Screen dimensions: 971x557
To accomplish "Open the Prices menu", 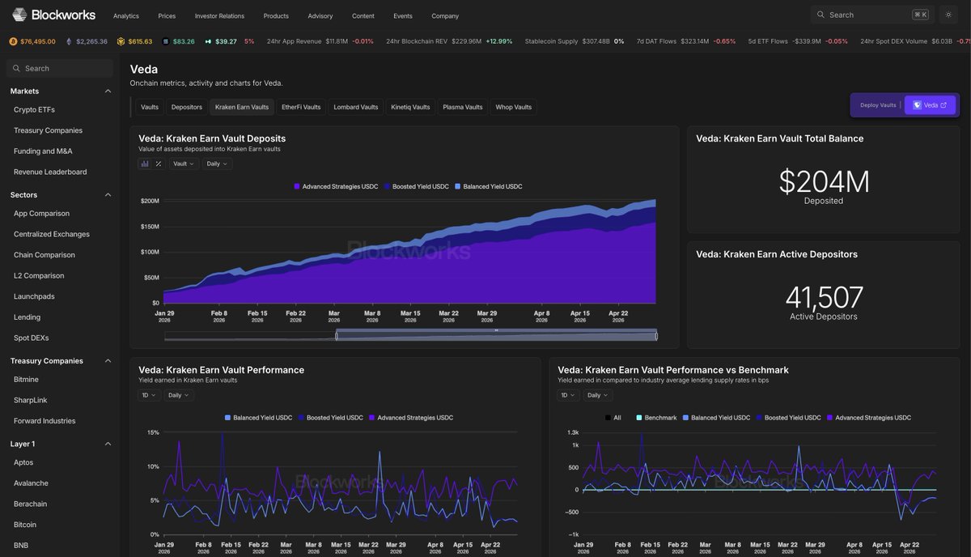I will pos(167,15).
